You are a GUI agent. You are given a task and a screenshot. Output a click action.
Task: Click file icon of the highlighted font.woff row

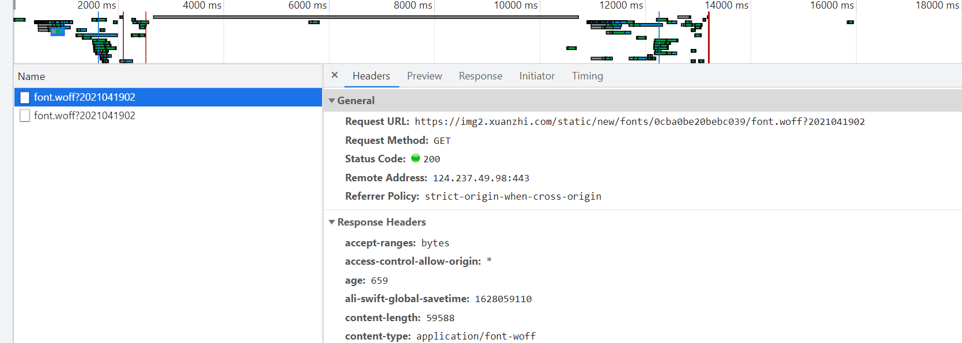[x=25, y=97]
